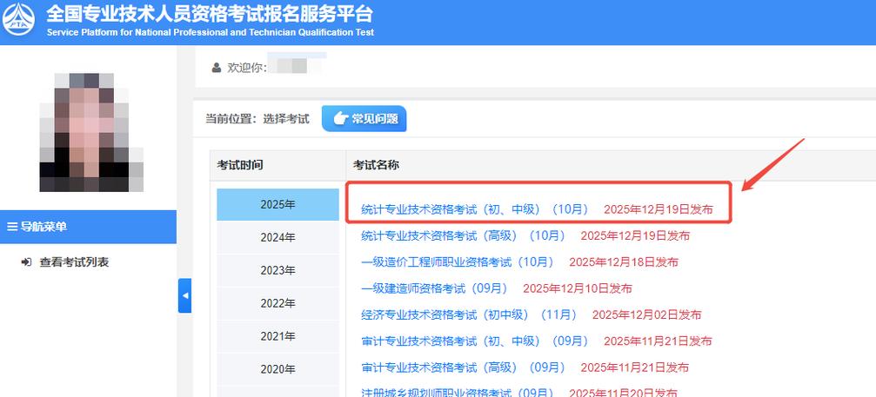Click the 2025年12月02日发布 date text
Screen dimensions: 876x397
coord(647,314)
